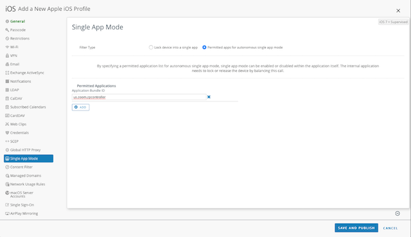
Task: Click the SCEP arrows icon
Action: point(7,141)
